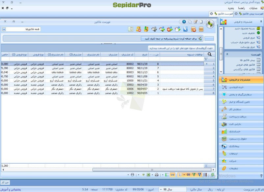Viewport: 264px width, 192px height.
Task: Click the blue help question-mark icon
Action: click(x=184, y=22)
